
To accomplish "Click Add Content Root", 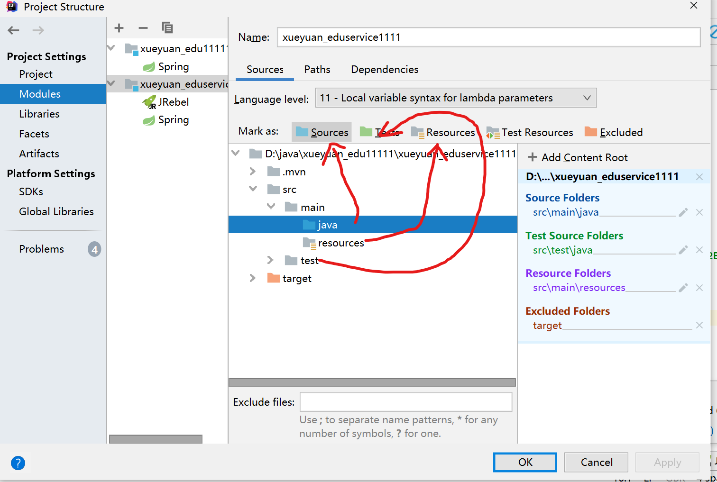I will tap(578, 157).
